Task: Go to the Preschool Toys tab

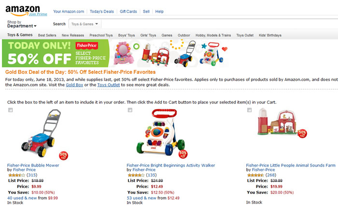Action: (x=101, y=35)
